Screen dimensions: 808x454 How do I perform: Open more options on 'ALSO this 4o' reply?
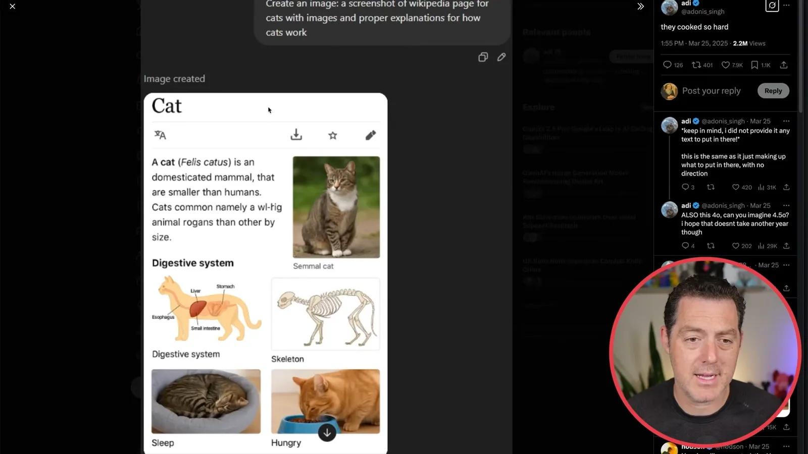pyautogui.click(x=786, y=205)
